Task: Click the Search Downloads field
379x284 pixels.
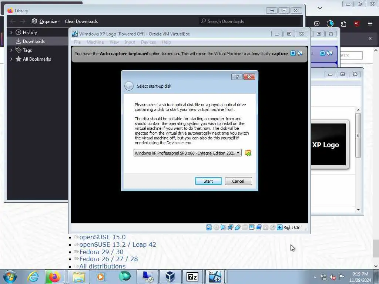Action: tap(250, 21)
